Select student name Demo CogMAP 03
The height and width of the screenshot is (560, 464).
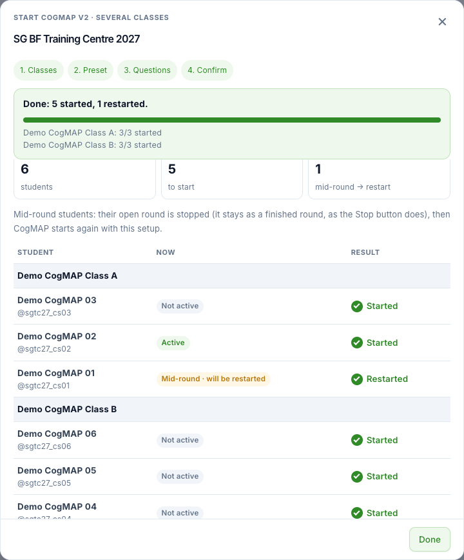click(57, 300)
